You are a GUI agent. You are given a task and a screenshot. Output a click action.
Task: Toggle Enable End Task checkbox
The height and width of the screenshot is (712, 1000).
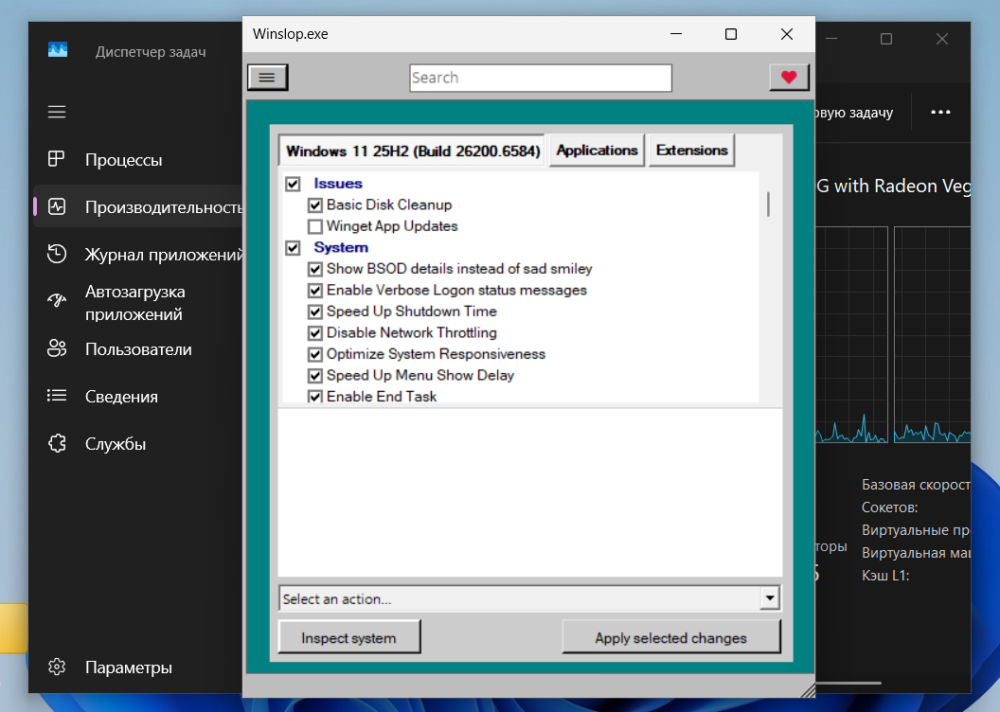[314, 397]
